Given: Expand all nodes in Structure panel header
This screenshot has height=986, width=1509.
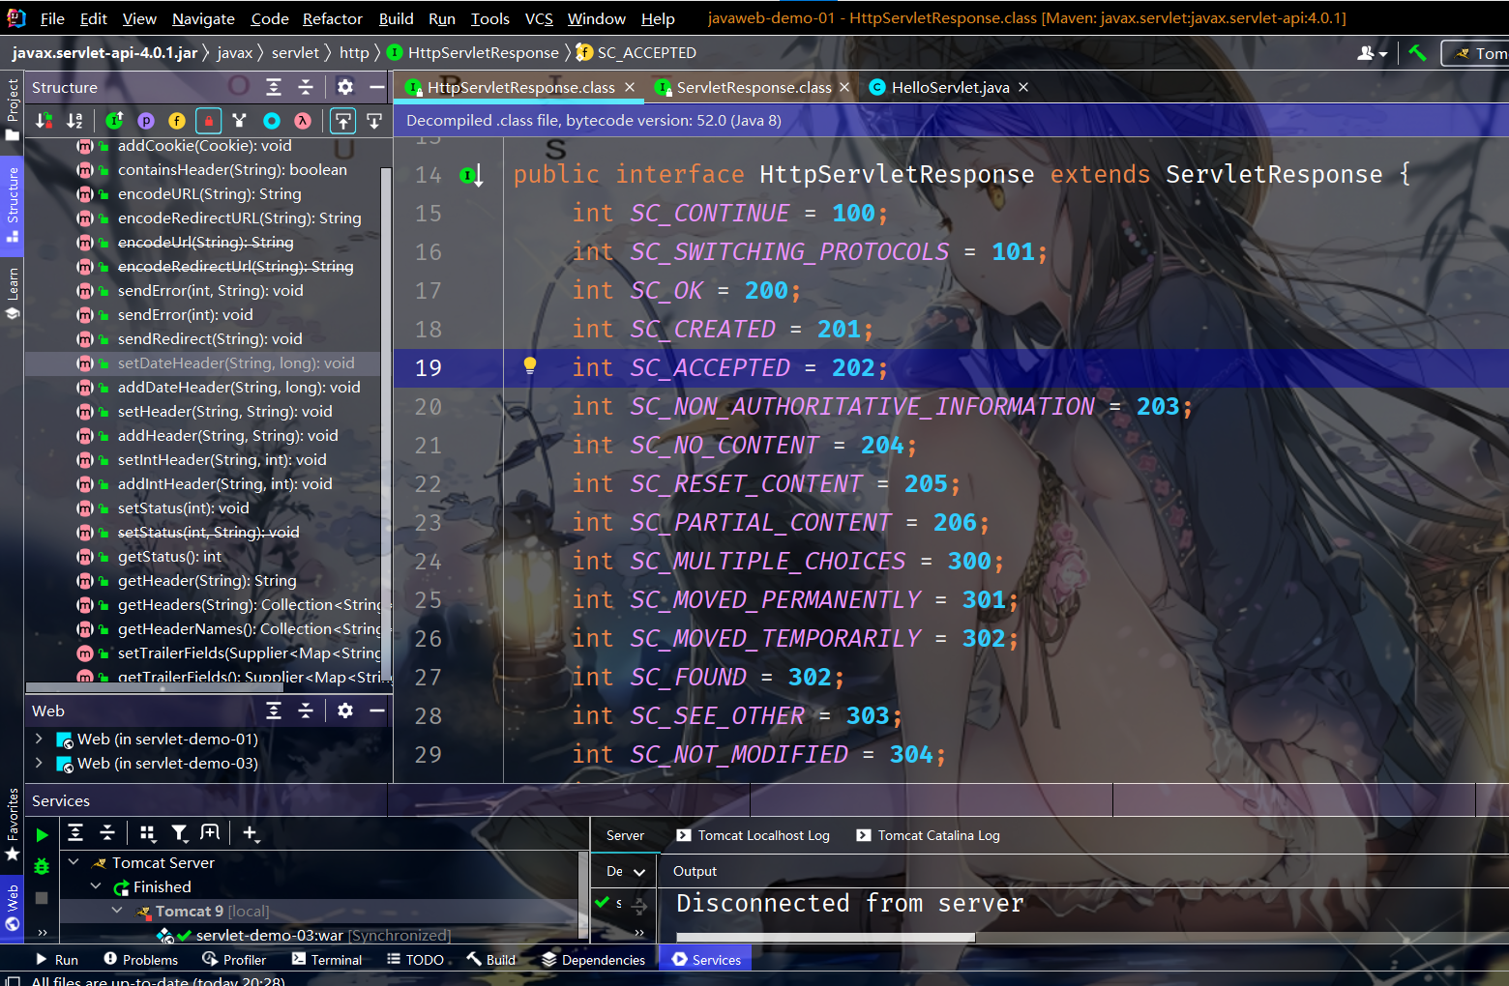Looking at the screenshot, I should 274,87.
